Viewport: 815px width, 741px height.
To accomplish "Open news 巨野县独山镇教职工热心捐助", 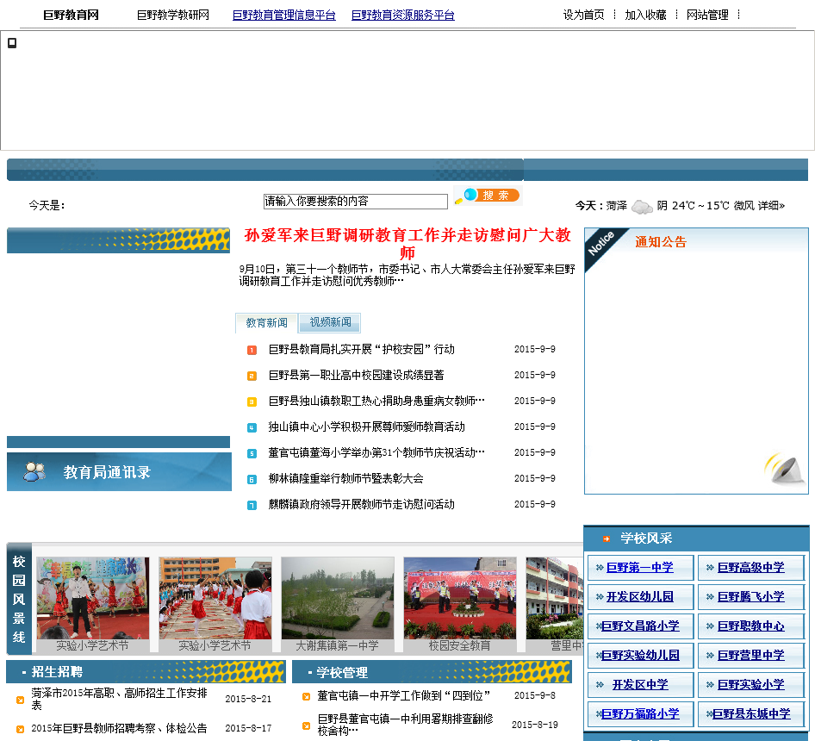I will click(376, 401).
